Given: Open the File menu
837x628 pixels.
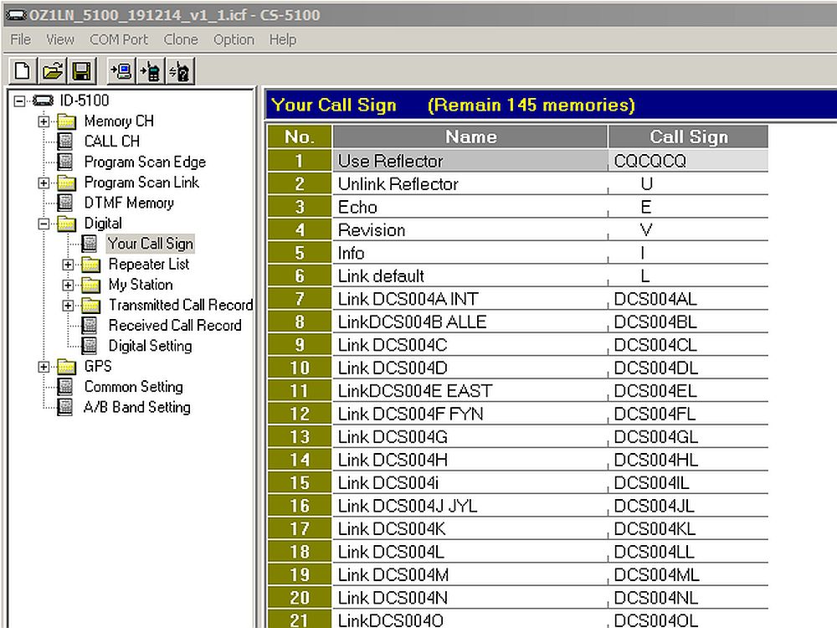Looking at the screenshot, I should pos(21,39).
